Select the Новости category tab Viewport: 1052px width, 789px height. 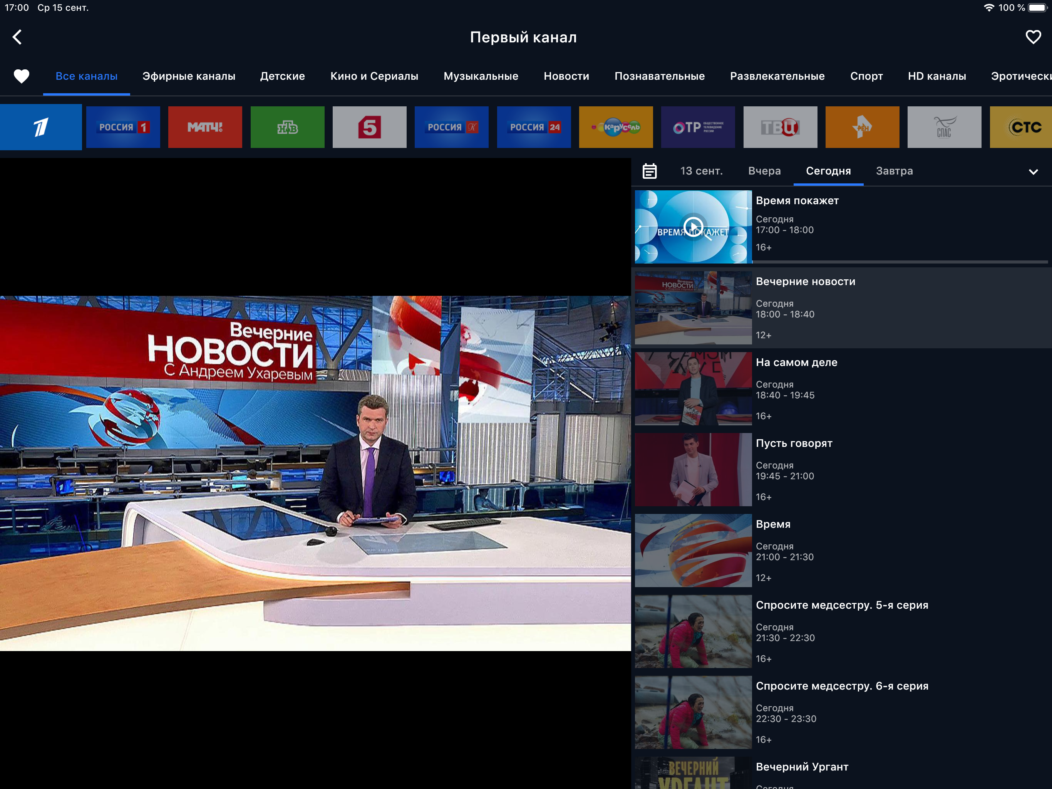coord(566,76)
